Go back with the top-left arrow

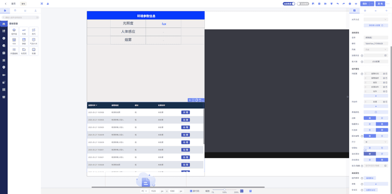pyautogui.click(x=6, y=4)
